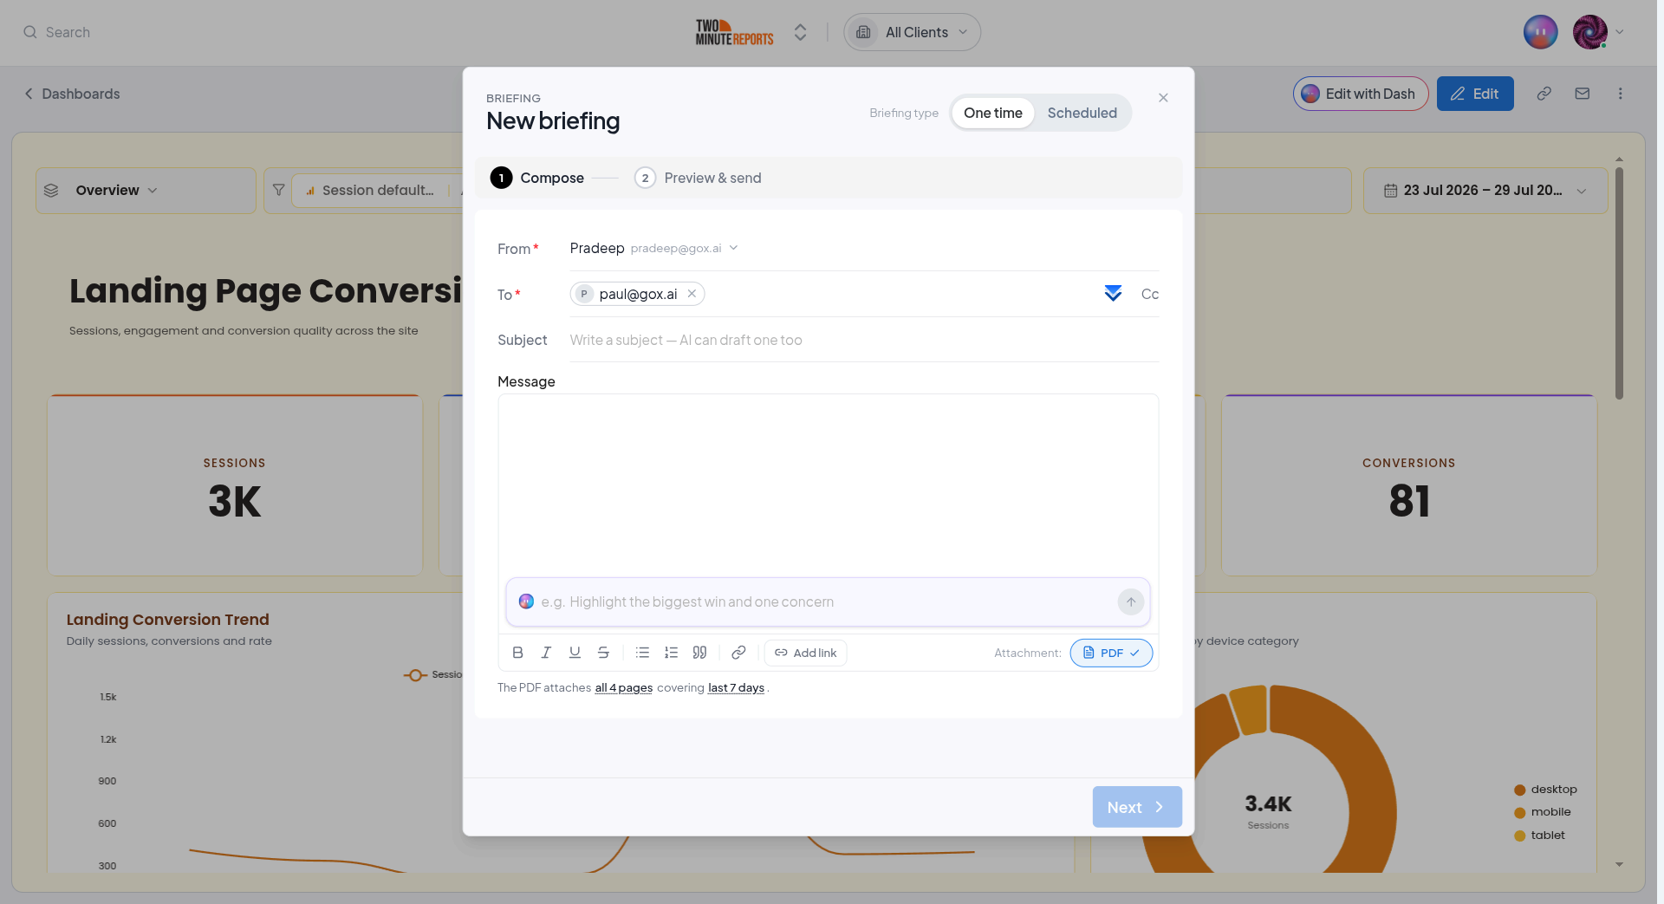Image resolution: width=1664 pixels, height=904 pixels.
Task: Click the envelope email icon in header
Action: coord(1582,94)
